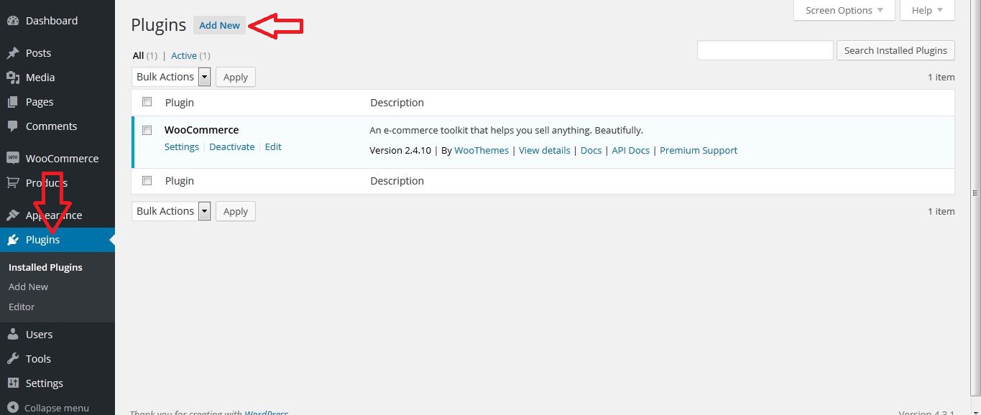981x415 pixels.
Task: Click Edit link under WooCommerce
Action: pos(273,146)
